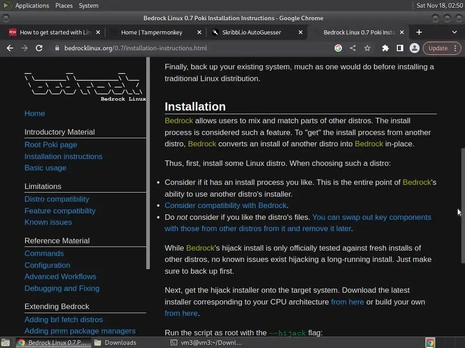This screenshot has width=465, height=348.
Task: Open the Debugging and Fixing link
Action: click(62, 288)
